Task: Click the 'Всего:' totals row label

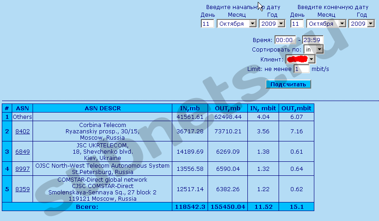Action: click(87, 207)
